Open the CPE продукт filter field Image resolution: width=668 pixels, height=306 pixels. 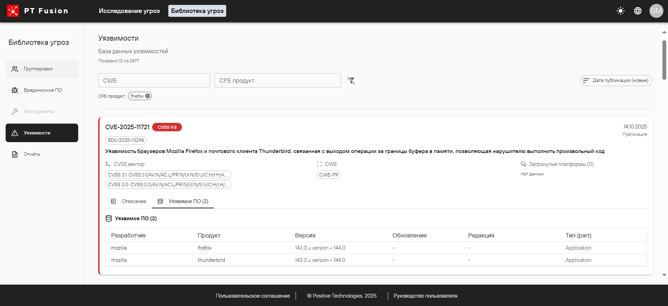coord(277,81)
